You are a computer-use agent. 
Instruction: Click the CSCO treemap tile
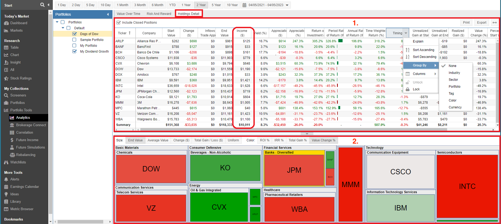400,172
